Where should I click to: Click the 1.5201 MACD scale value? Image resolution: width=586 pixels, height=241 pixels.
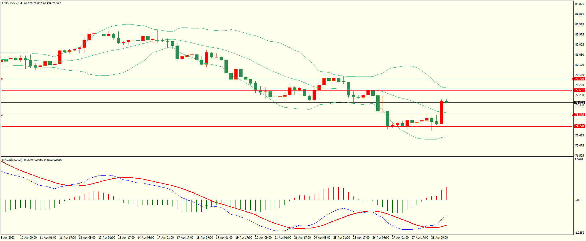point(579,159)
